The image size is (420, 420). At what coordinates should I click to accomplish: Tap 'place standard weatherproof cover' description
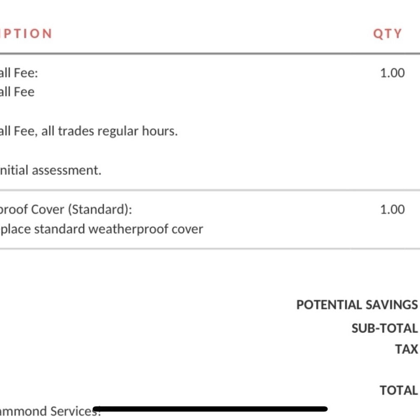pyautogui.click(x=102, y=229)
